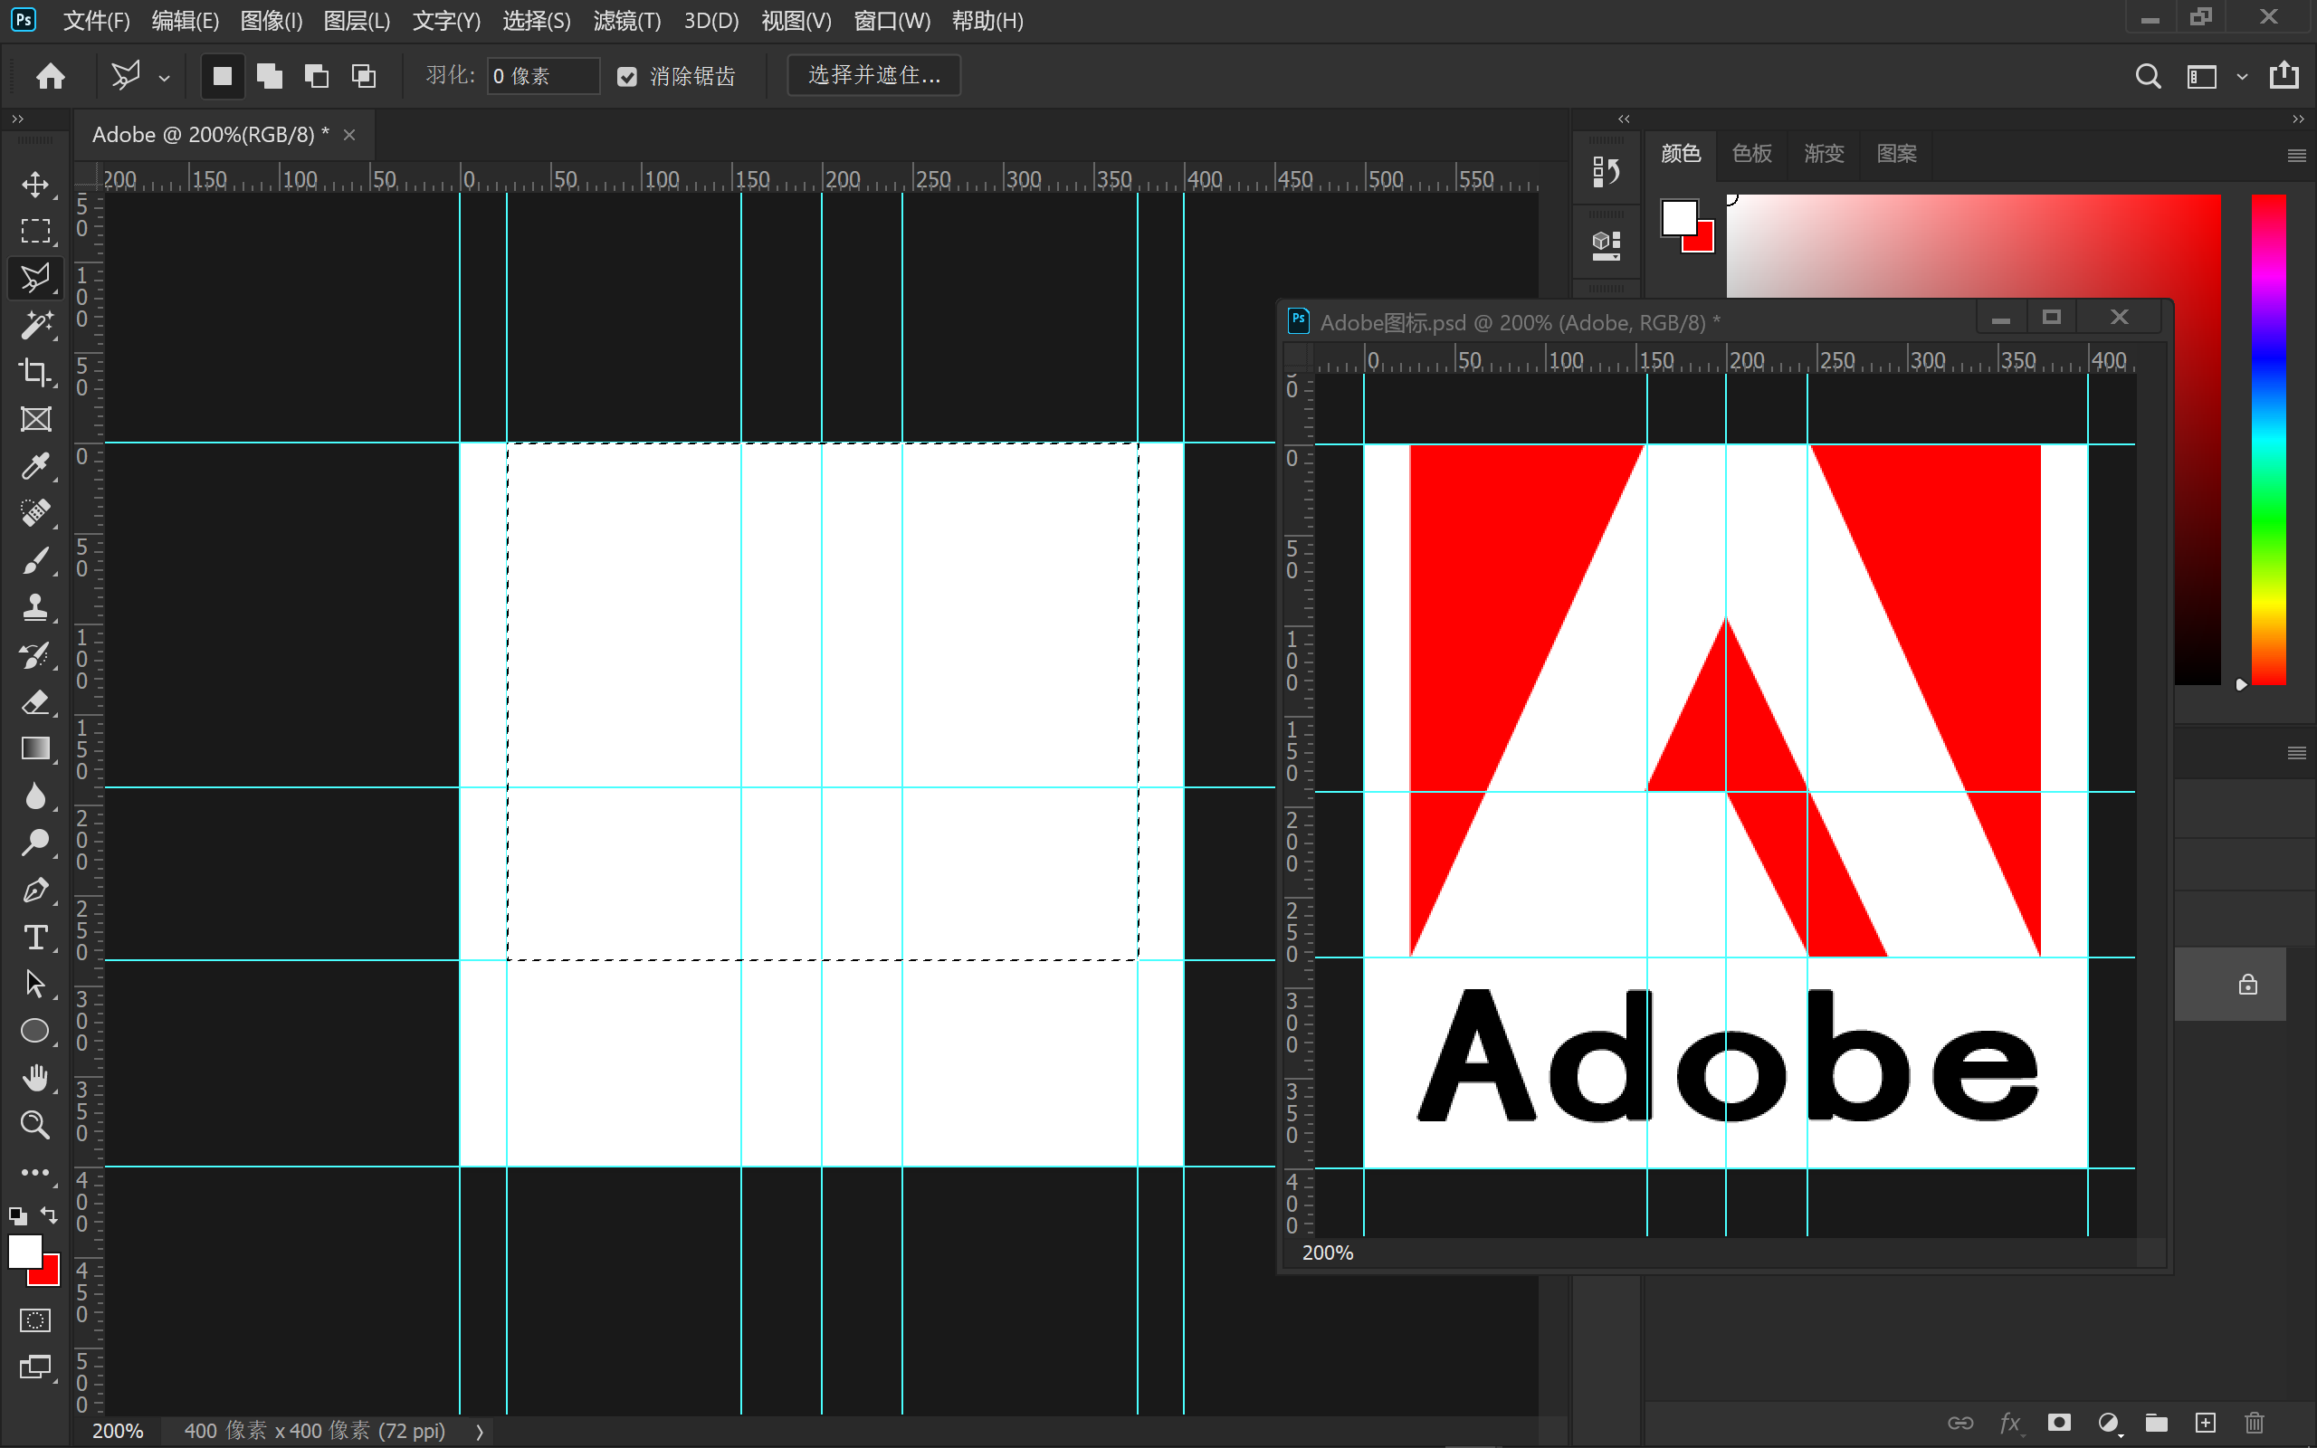Select the Move tool

pos(35,184)
